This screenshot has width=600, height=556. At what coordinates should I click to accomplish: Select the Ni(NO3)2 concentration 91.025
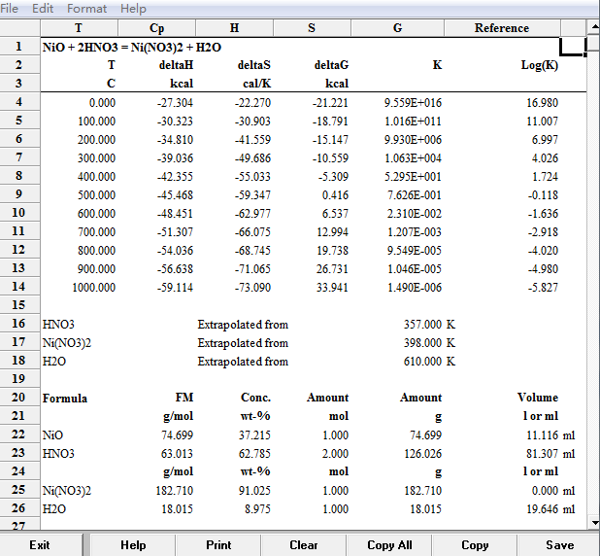[x=254, y=491]
